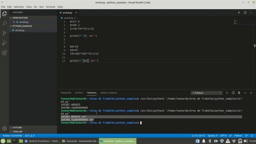The width and height of the screenshot is (256, 144).
Task: Switch to the Terminal panel tab
Action: (x=92, y=93)
